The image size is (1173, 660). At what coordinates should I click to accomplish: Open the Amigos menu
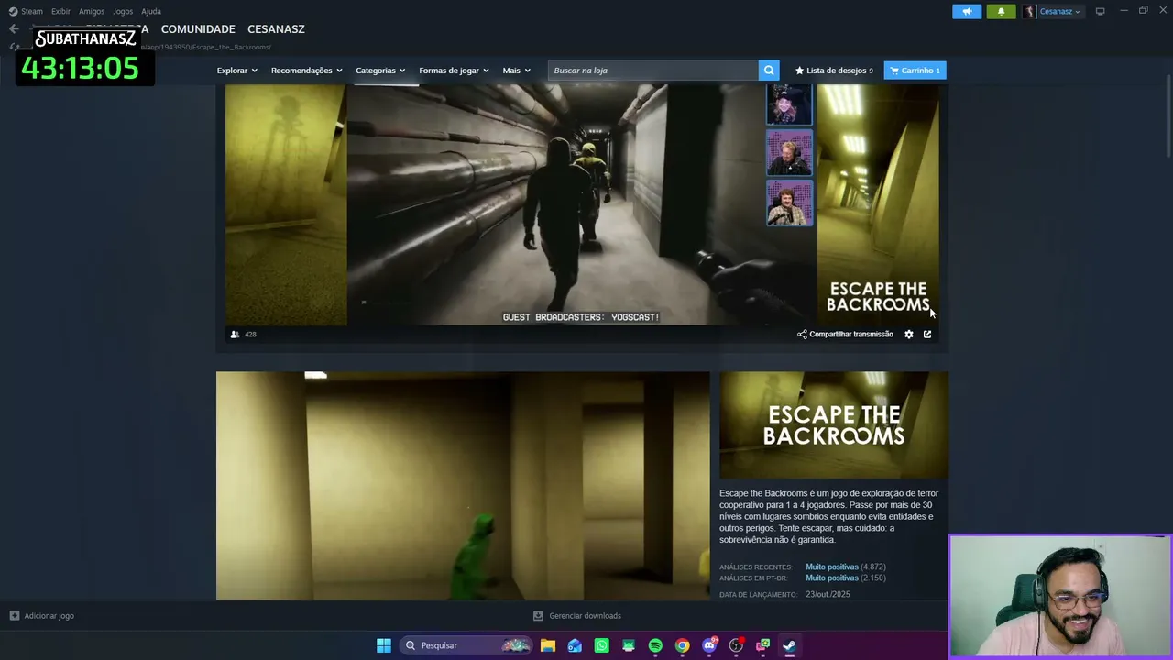(92, 11)
